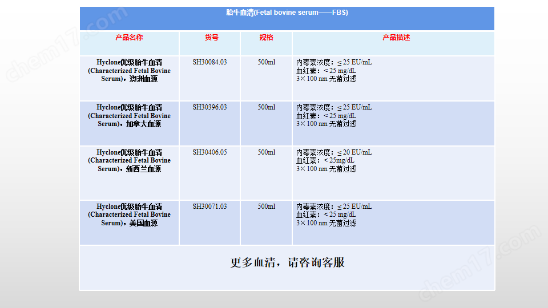Click 500ml in the SH30396.03 row

(x=267, y=107)
